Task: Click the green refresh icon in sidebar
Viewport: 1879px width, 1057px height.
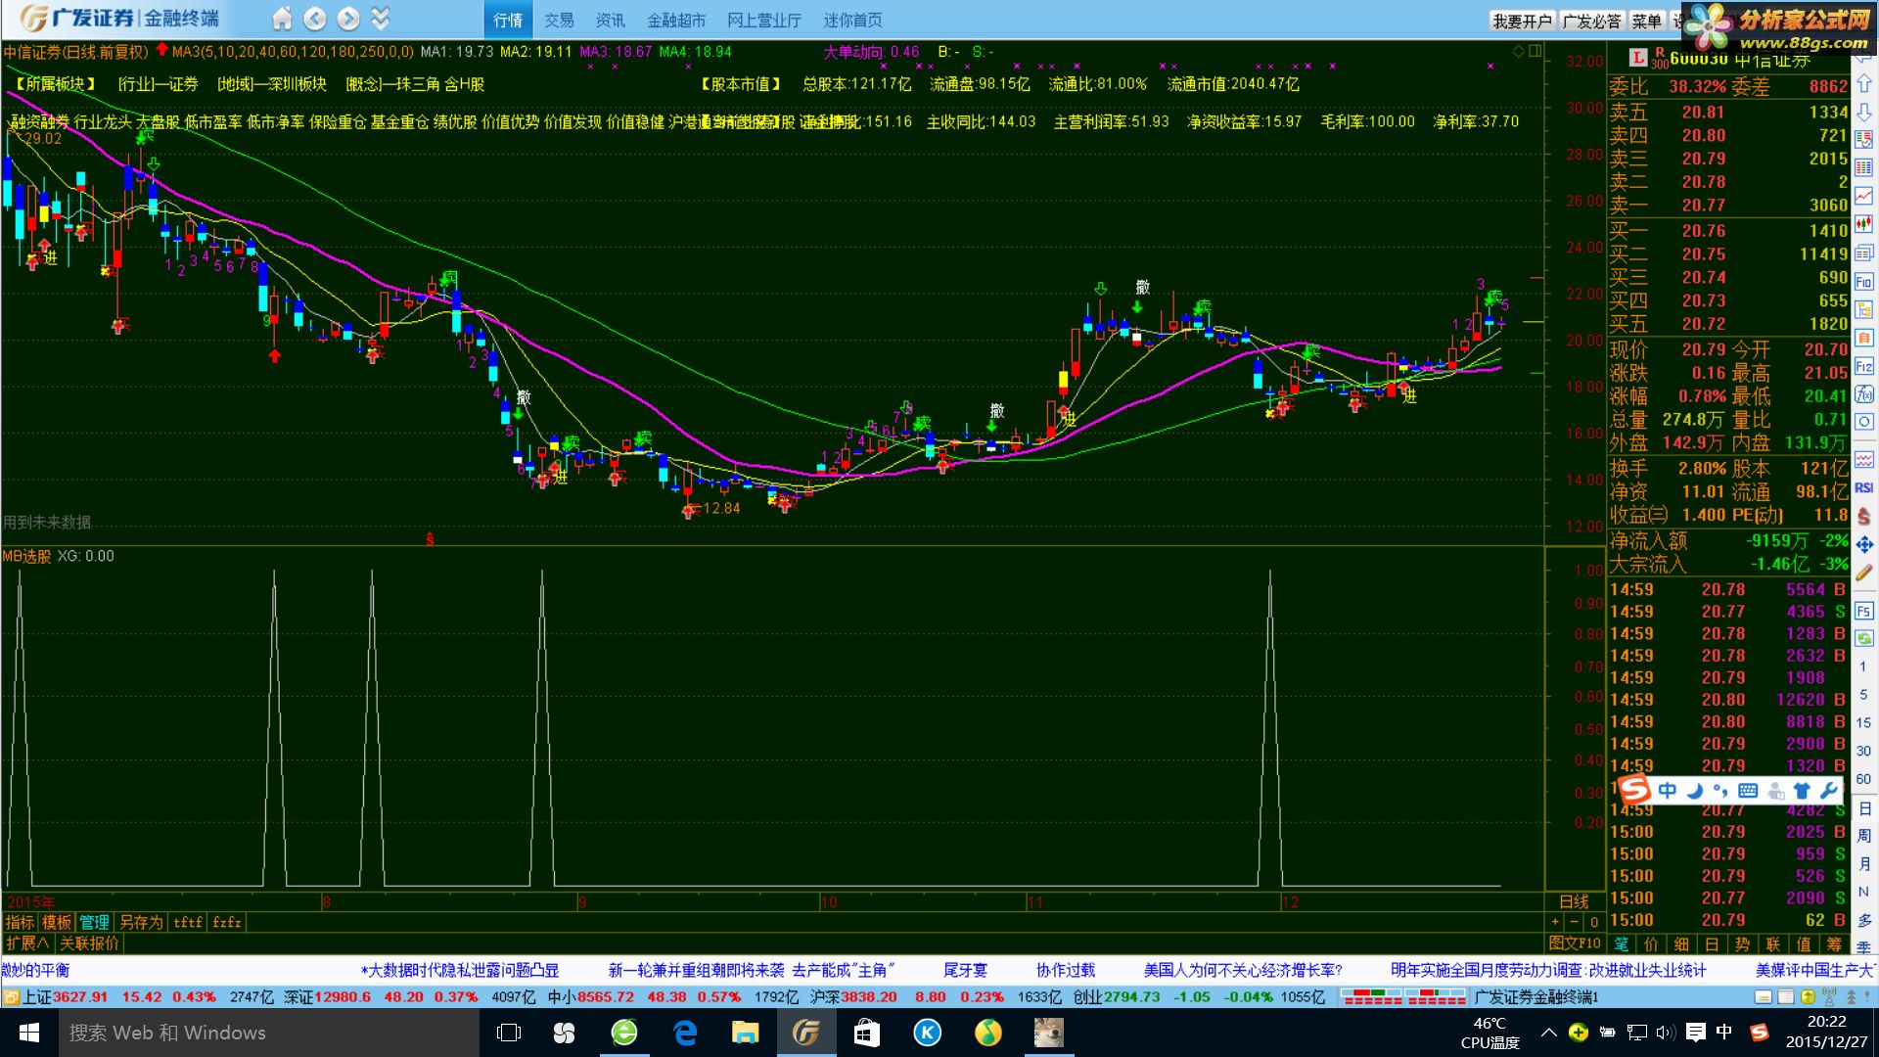Action: tap(1864, 638)
